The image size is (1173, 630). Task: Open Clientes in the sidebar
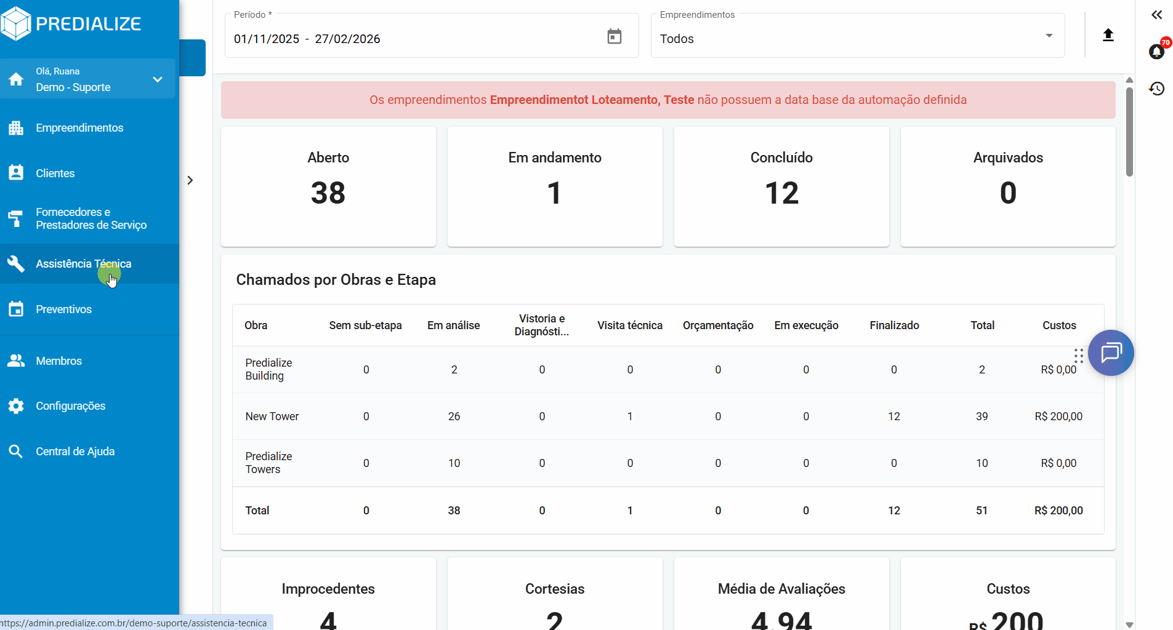click(x=55, y=173)
